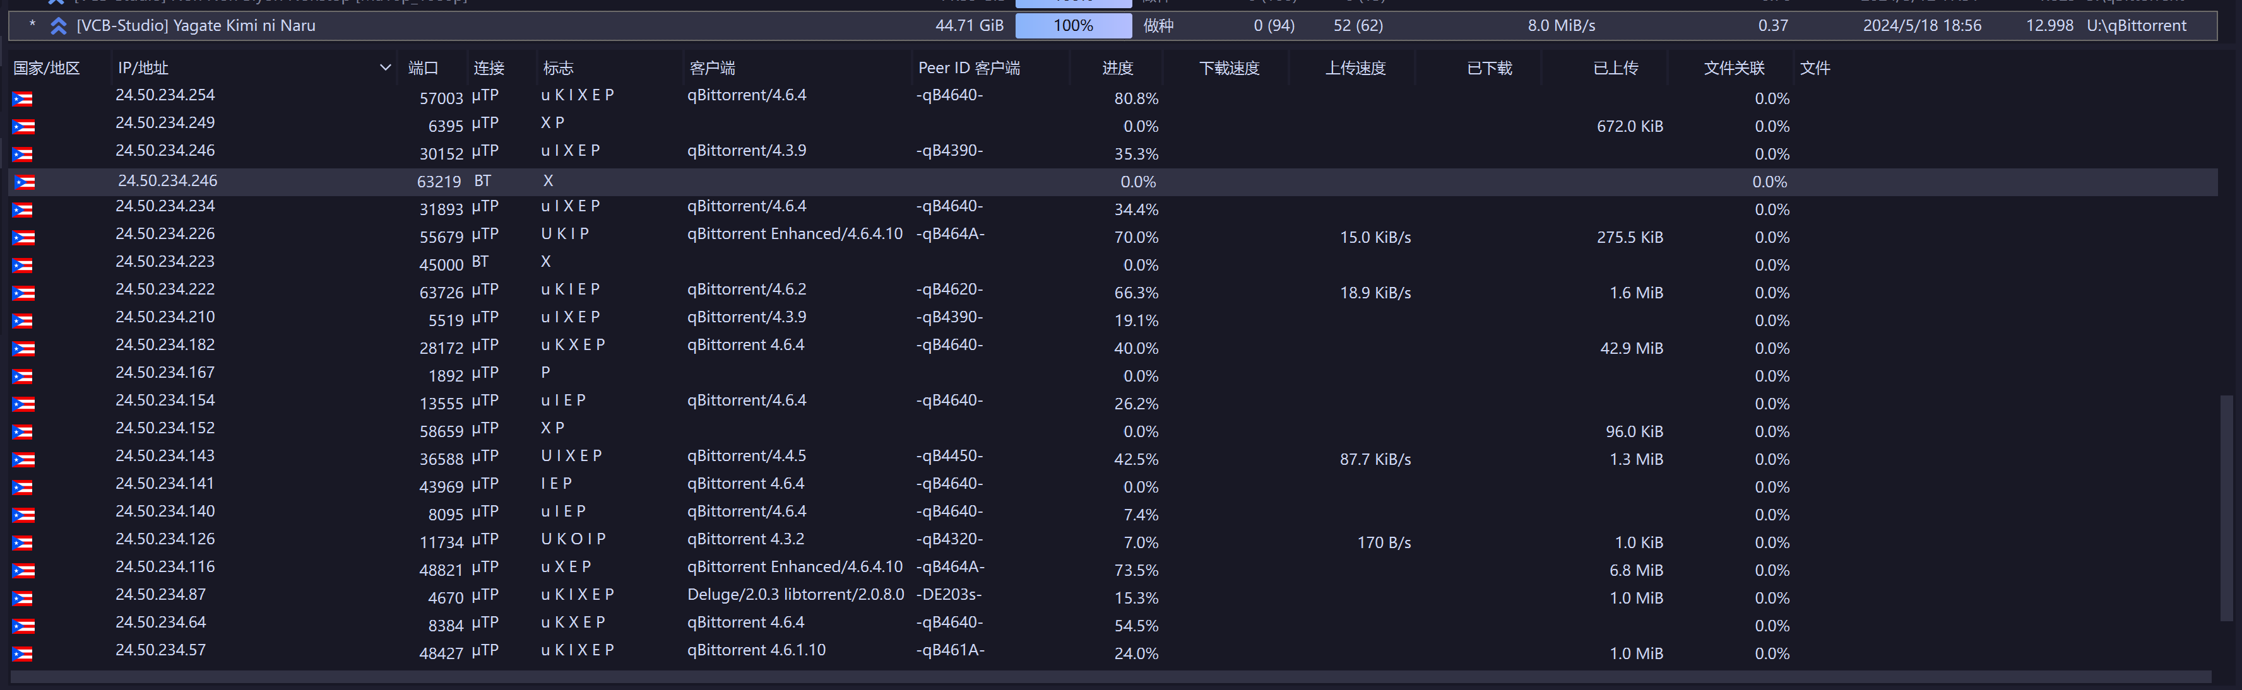
Task: Click client qBittorrent Enhanced/4.6.4.10 on port 55679 row
Action: click(795, 234)
